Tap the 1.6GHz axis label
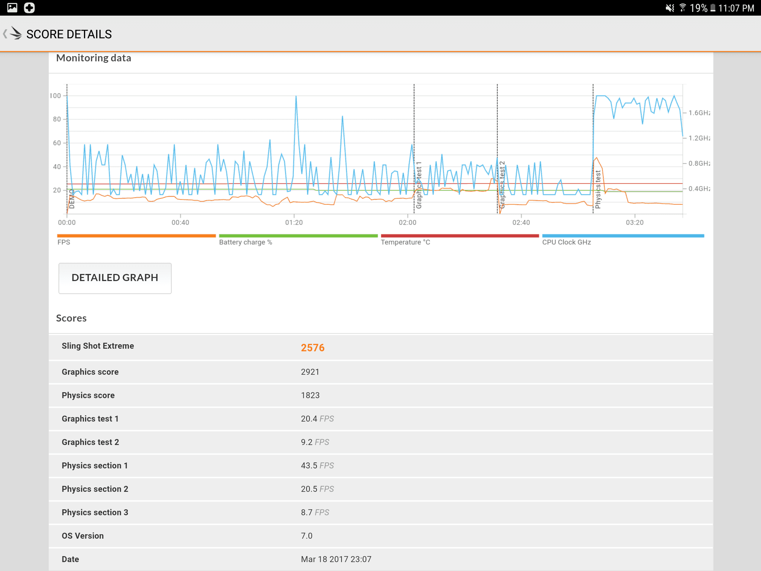 tap(699, 113)
